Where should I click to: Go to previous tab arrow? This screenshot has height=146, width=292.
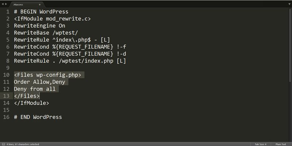click(x=3, y=4)
